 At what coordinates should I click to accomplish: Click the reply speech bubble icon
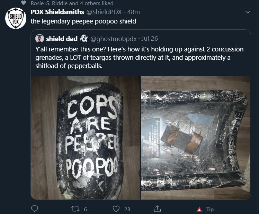point(35,209)
